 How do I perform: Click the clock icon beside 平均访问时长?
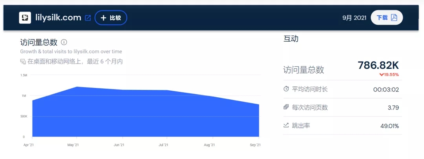coord(286,89)
